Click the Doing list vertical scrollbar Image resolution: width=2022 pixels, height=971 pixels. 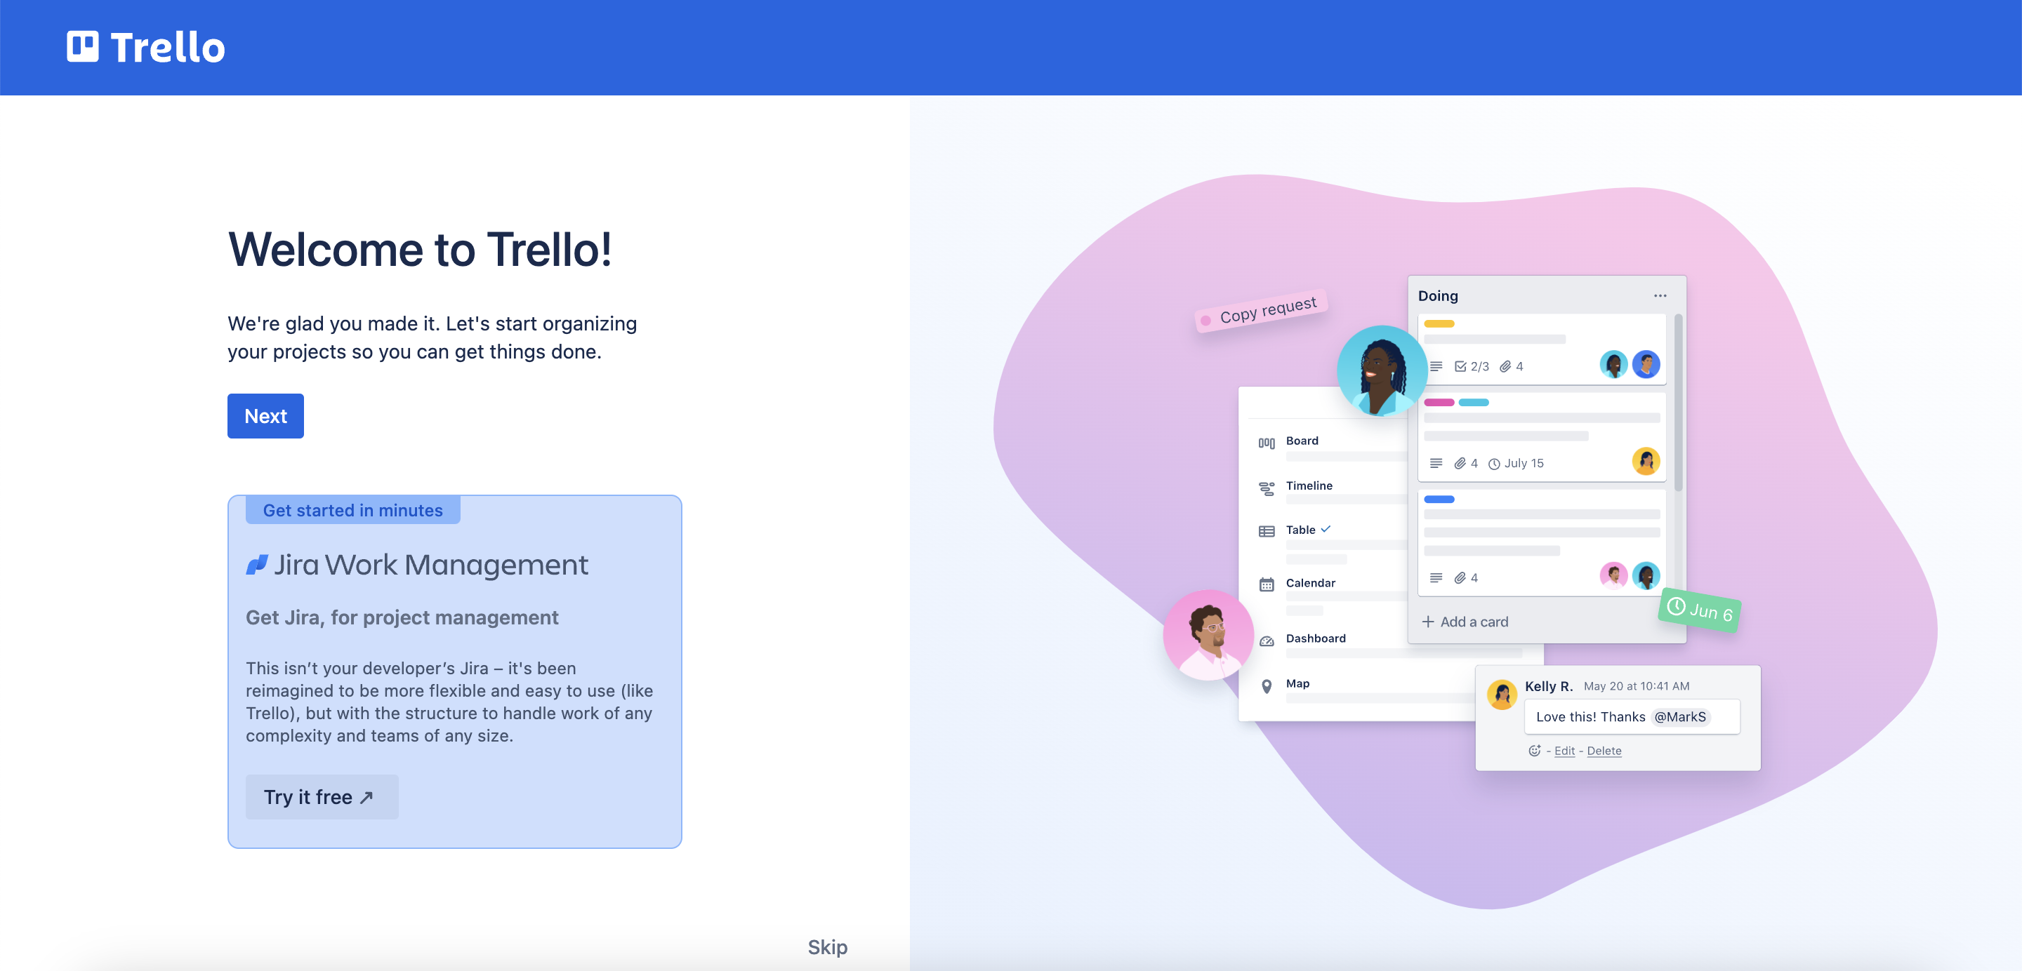[1677, 402]
